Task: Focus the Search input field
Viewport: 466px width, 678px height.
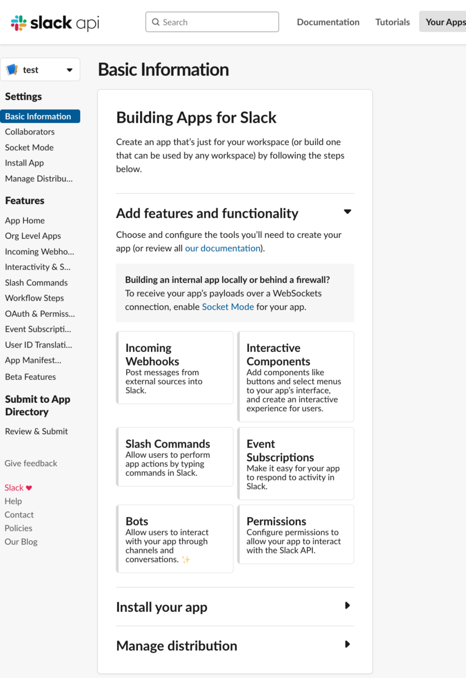Action: click(x=212, y=22)
